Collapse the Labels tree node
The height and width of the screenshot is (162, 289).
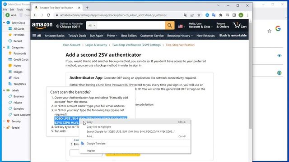[x=4, y=90]
